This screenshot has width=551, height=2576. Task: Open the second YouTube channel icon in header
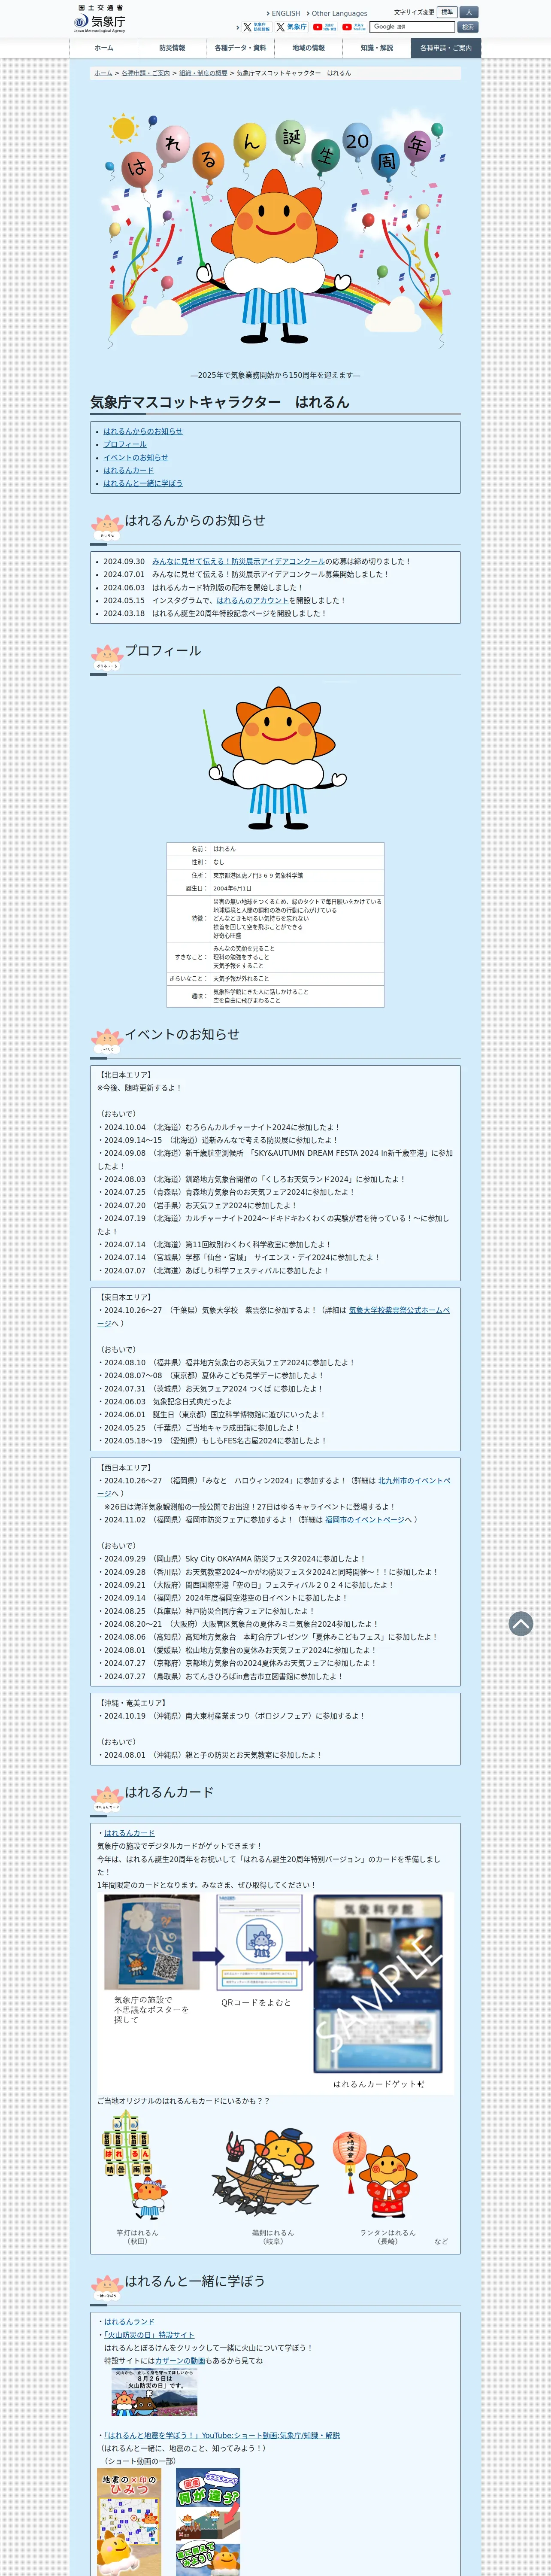click(x=353, y=27)
